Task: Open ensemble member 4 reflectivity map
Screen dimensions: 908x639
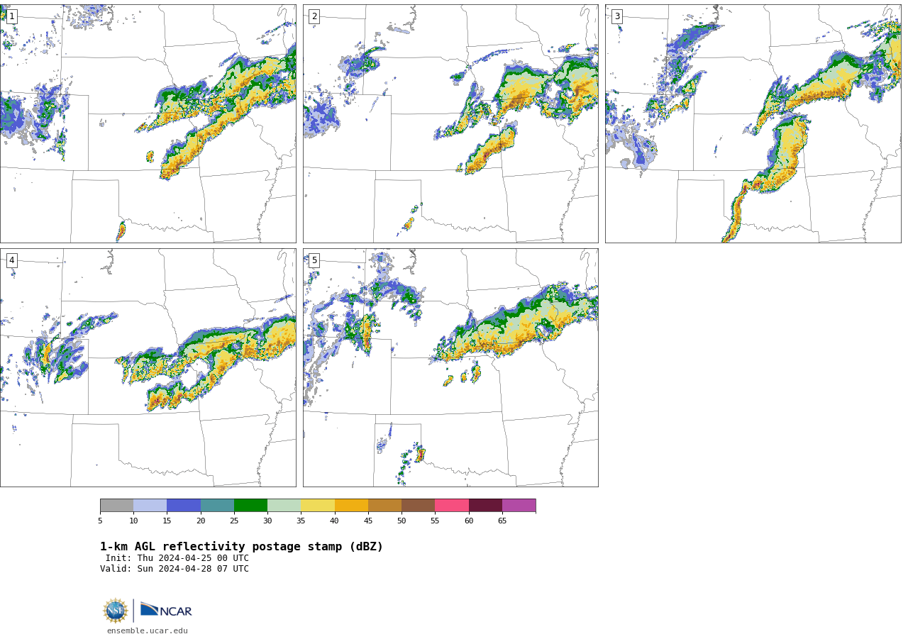Action: click(x=148, y=367)
